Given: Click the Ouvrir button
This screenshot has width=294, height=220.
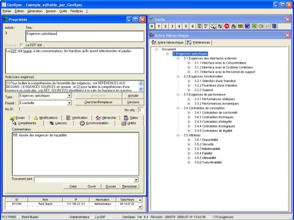Looking at the screenshot, I should point(92,186).
